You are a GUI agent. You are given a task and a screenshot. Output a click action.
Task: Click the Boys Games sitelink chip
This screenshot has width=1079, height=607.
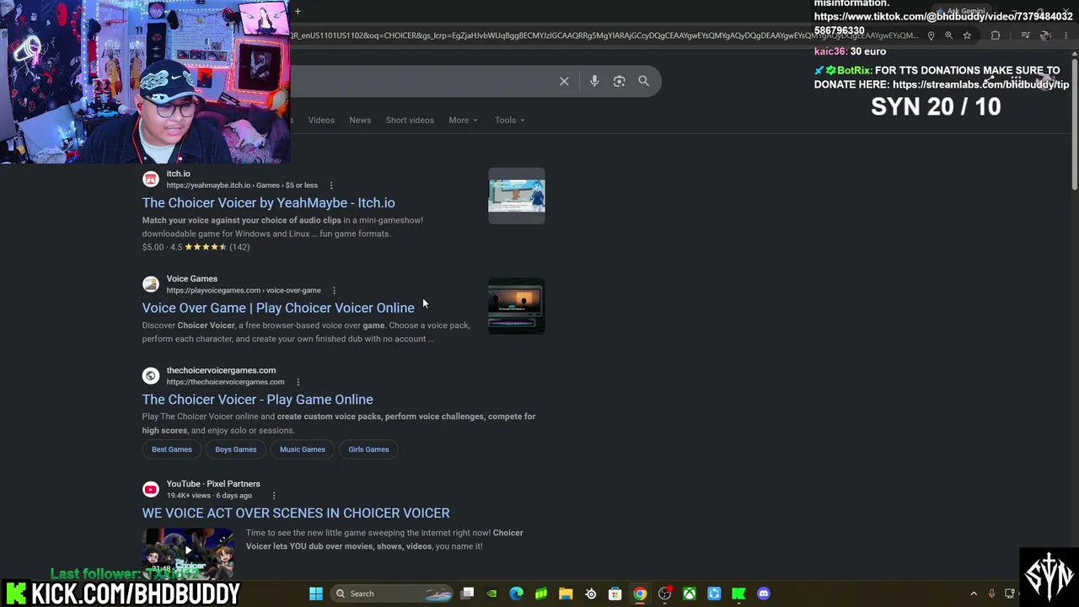point(236,449)
